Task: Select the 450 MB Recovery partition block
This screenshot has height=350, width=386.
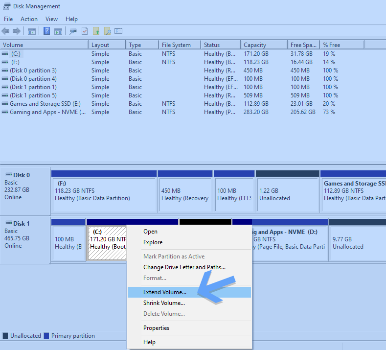Action: pos(185,191)
